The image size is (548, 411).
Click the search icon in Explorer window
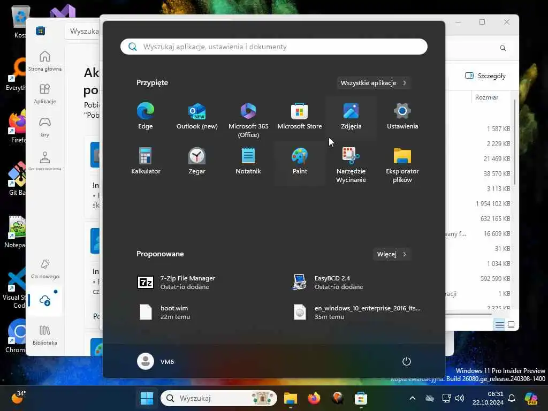pos(503,48)
